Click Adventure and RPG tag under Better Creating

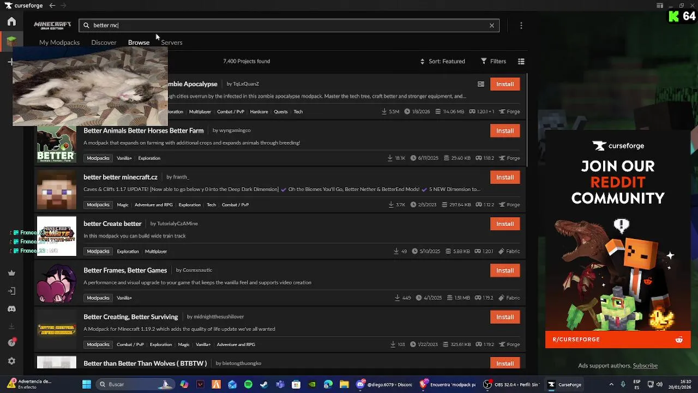236,344
